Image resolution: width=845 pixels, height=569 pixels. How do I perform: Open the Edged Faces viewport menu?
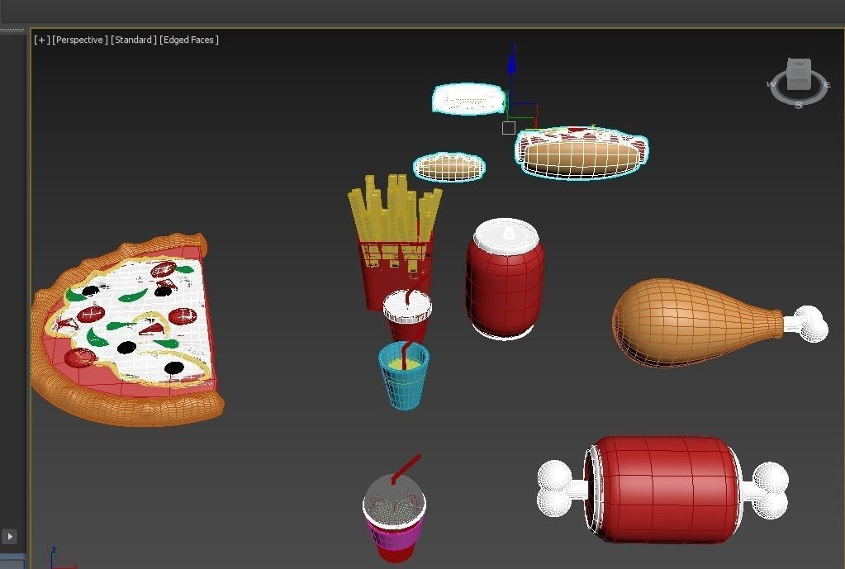189,40
